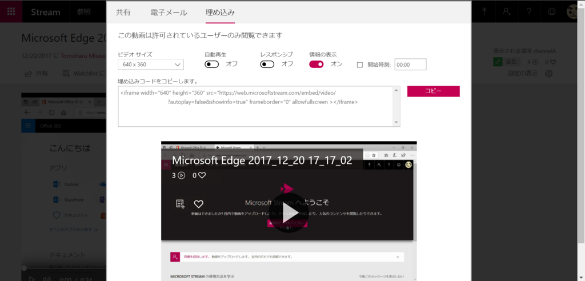The width and height of the screenshot is (585, 281).
Task: Open the 参照 menu
Action: click(84, 11)
